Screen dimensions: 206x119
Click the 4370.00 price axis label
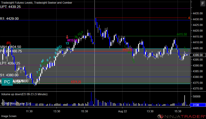[197, 89]
